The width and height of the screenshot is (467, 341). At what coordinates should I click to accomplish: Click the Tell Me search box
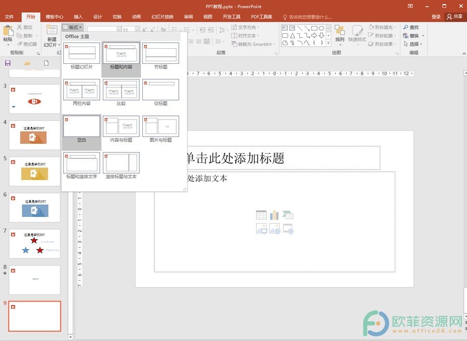tap(308, 17)
